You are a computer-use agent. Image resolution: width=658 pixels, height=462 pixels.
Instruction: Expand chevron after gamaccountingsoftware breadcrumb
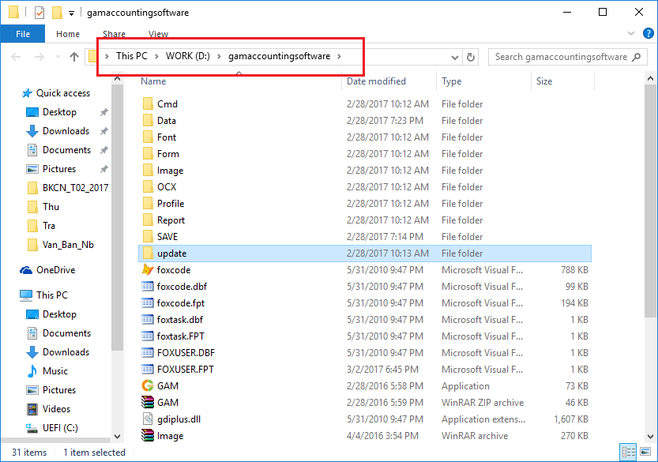pos(339,56)
